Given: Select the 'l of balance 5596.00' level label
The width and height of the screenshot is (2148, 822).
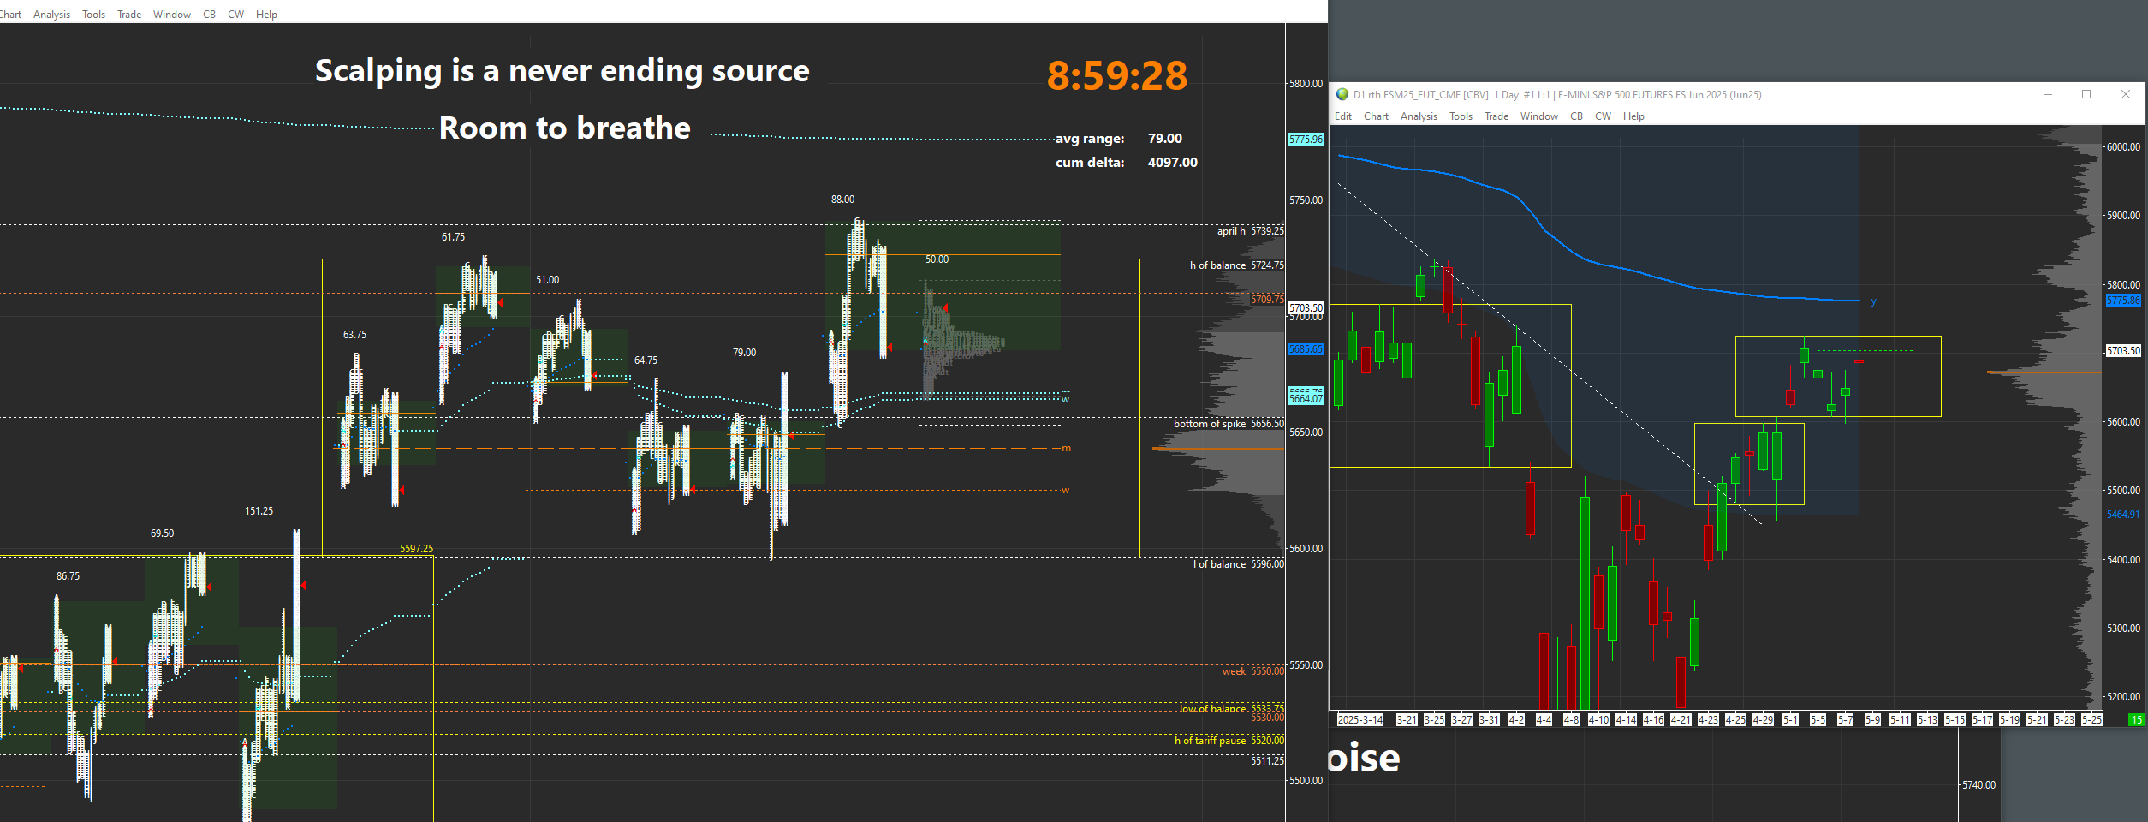Looking at the screenshot, I should pos(1239,564).
